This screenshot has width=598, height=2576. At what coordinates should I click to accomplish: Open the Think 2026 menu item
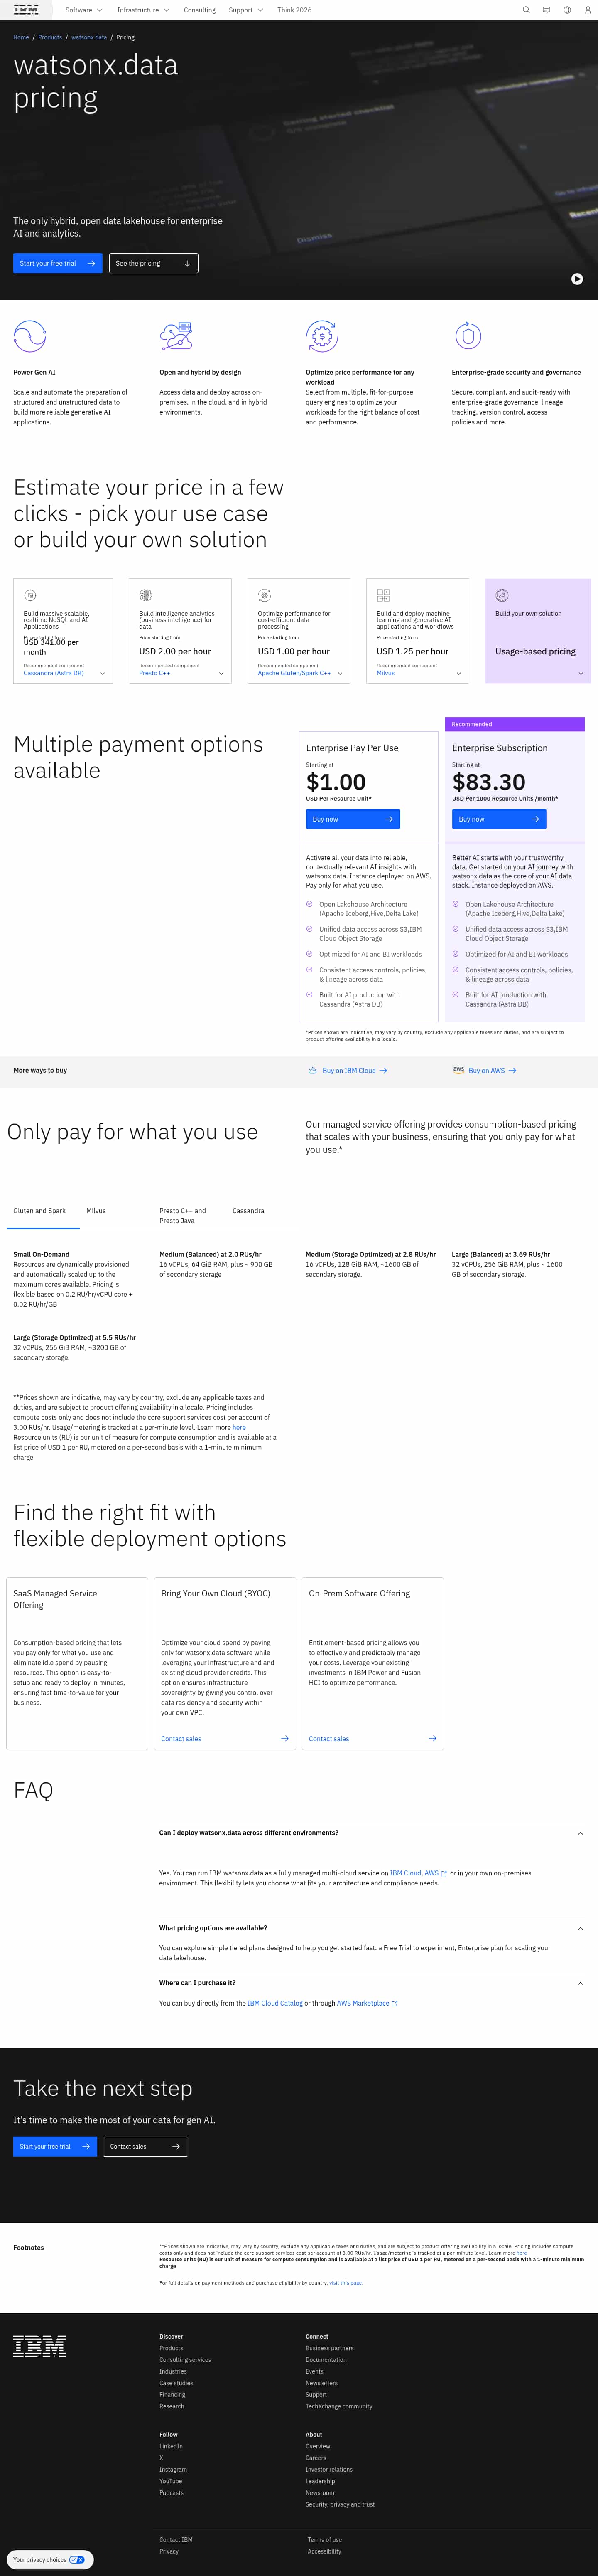pos(294,10)
